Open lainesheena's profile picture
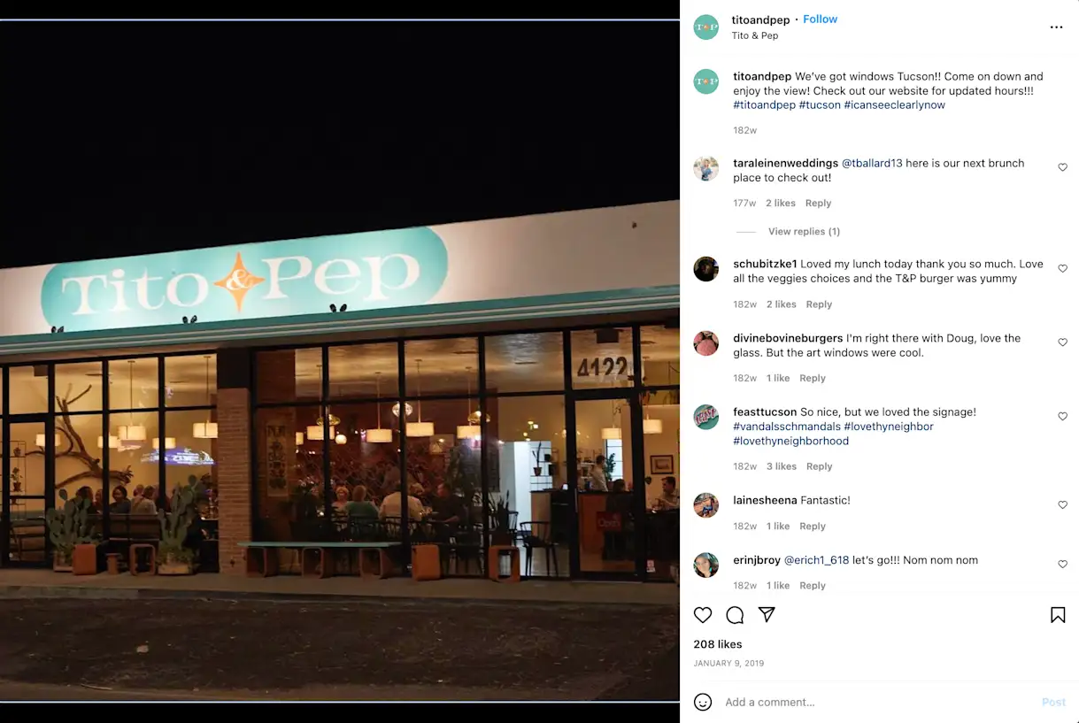The image size is (1079, 723). coord(705,505)
